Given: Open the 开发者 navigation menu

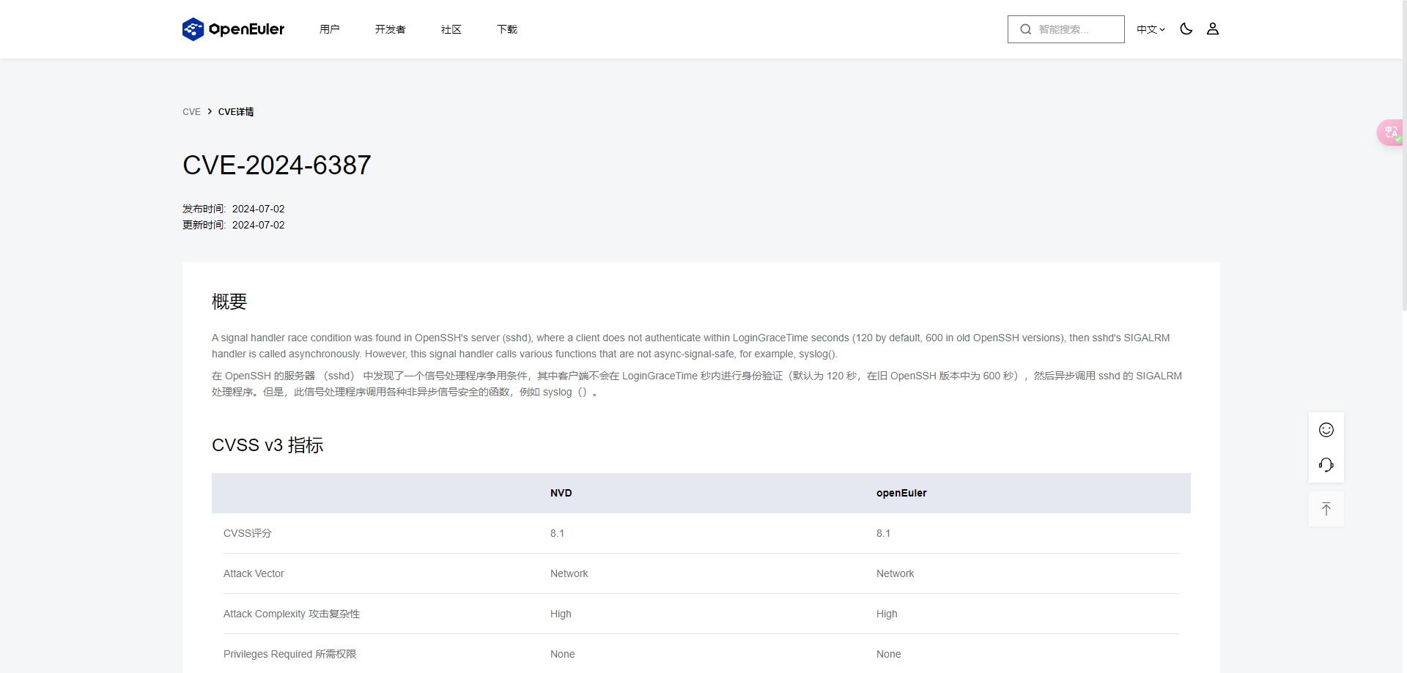Looking at the screenshot, I should 390,29.
